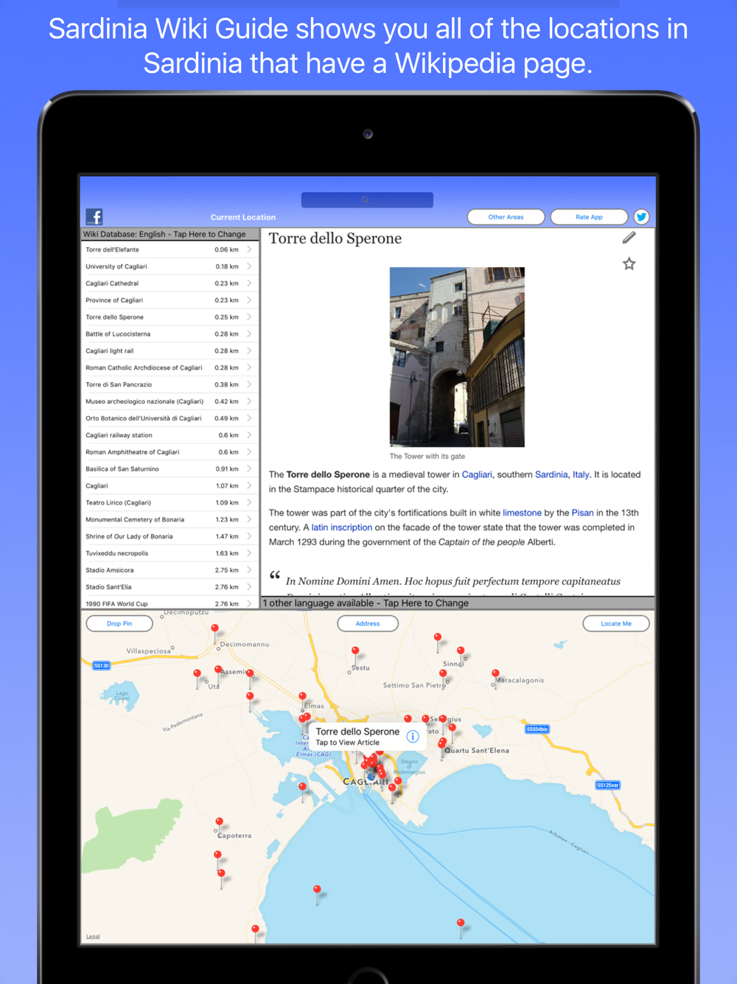This screenshot has width=737, height=984.
Task: Tap the tower photo thumbnail
Action: point(457,357)
